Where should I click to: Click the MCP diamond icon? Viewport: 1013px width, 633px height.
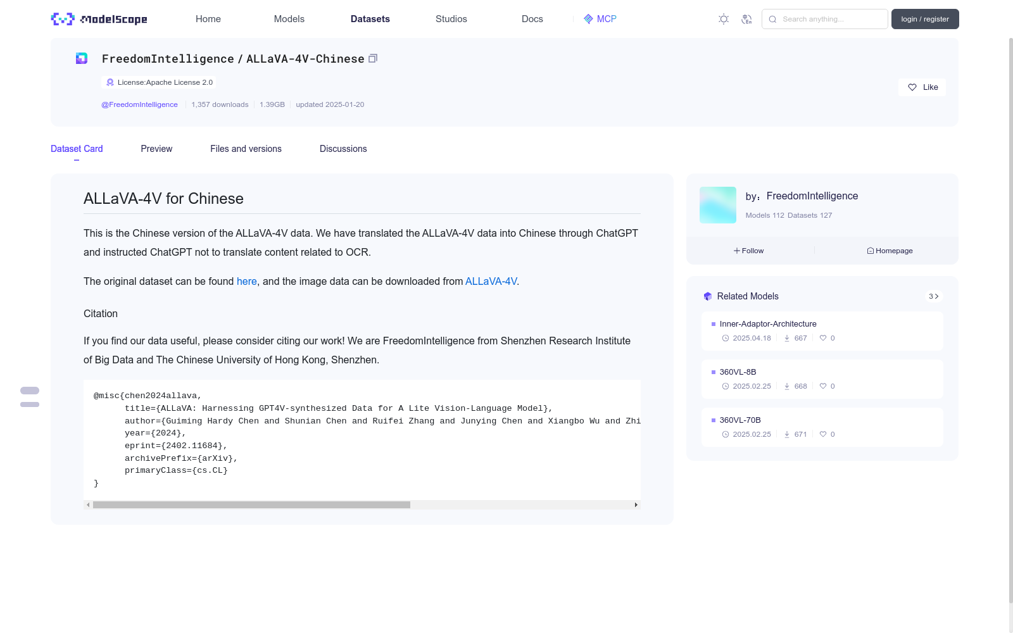588,19
